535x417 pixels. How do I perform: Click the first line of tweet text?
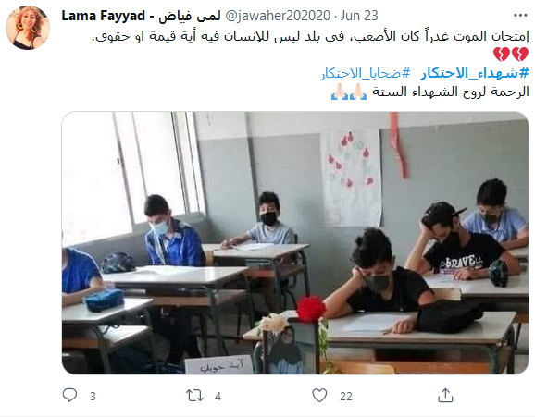coord(310,36)
